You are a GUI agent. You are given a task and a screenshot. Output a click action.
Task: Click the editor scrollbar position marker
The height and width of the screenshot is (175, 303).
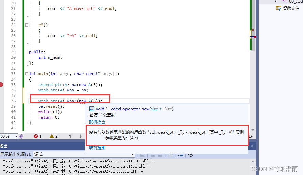tap(253, 36)
